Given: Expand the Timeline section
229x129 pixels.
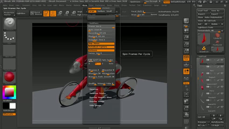Looking at the screenshot, I should (x=94, y=89).
